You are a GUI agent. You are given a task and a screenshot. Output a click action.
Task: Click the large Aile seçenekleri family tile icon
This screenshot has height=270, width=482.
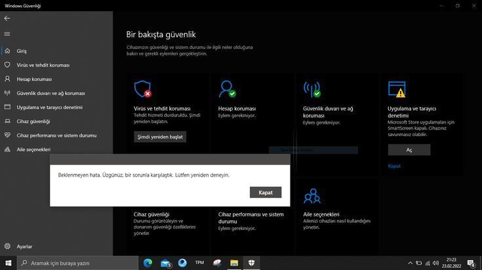(x=312, y=196)
